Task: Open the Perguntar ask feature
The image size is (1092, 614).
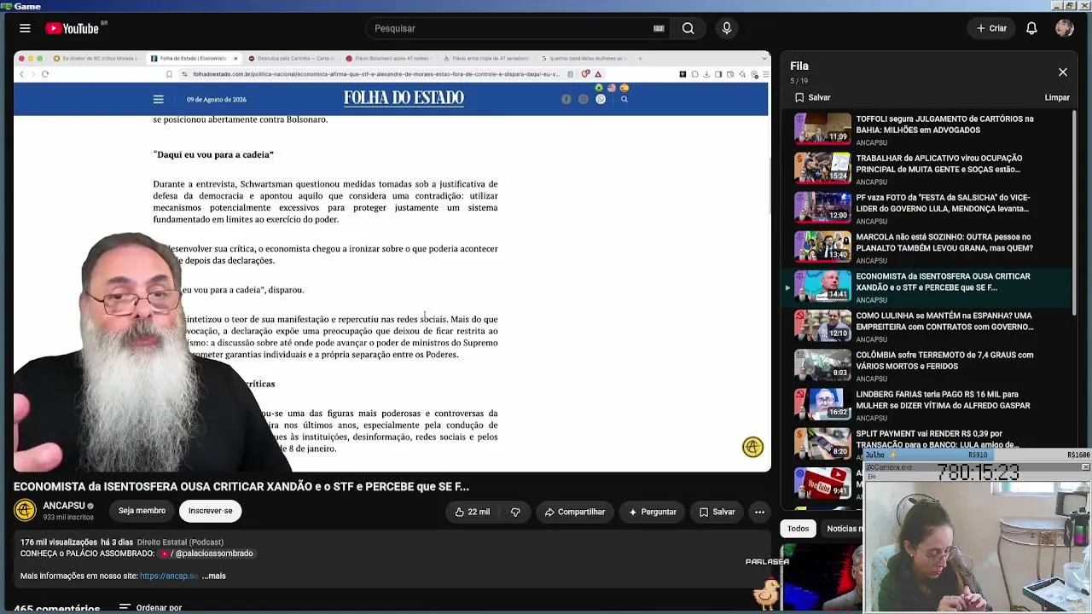Action: click(653, 512)
